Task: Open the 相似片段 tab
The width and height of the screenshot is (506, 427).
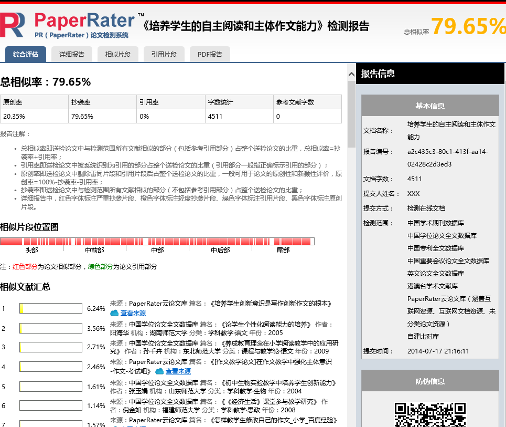Action: click(118, 54)
